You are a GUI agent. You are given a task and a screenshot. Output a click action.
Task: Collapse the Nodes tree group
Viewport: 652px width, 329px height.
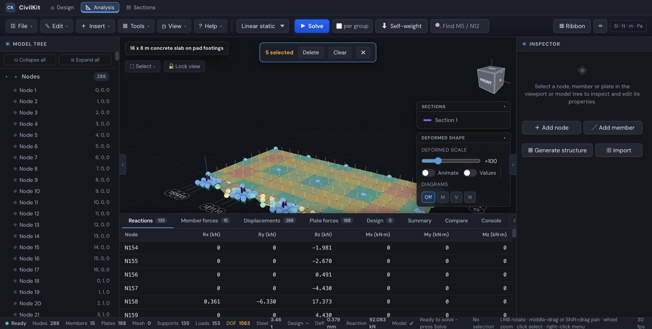pyautogui.click(x=6, y=76)
